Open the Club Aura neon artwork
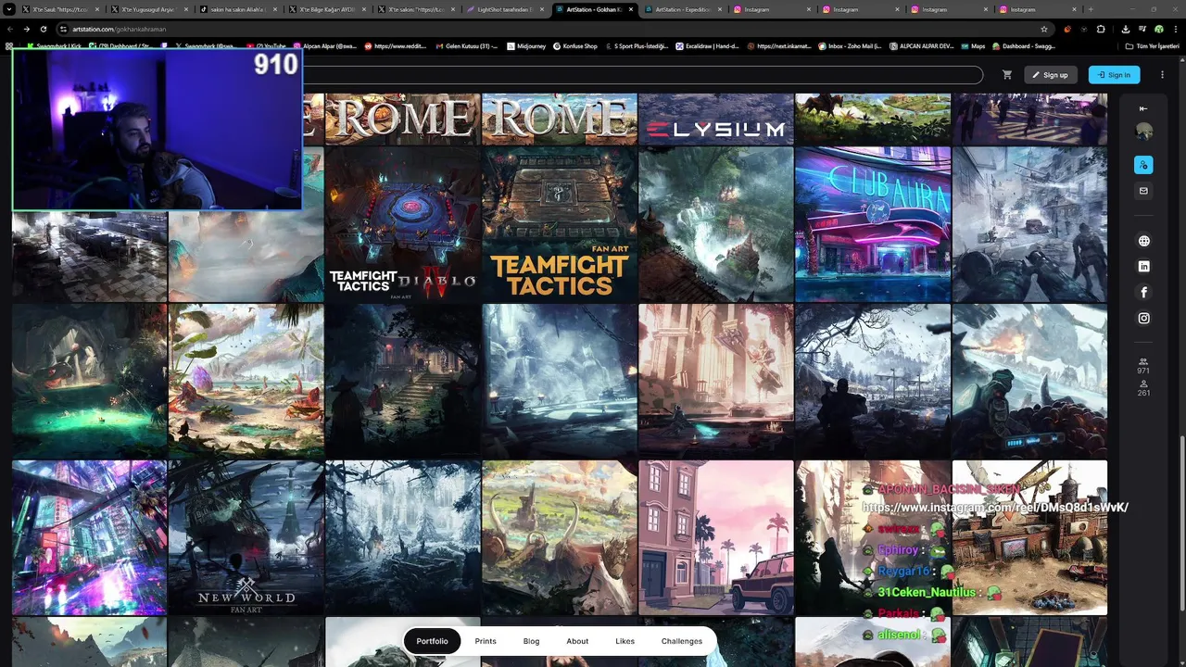 [x=873, y=224]
